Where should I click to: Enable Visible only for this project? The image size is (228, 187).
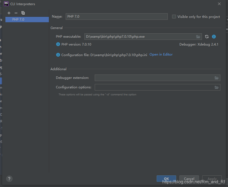(174, 17)
